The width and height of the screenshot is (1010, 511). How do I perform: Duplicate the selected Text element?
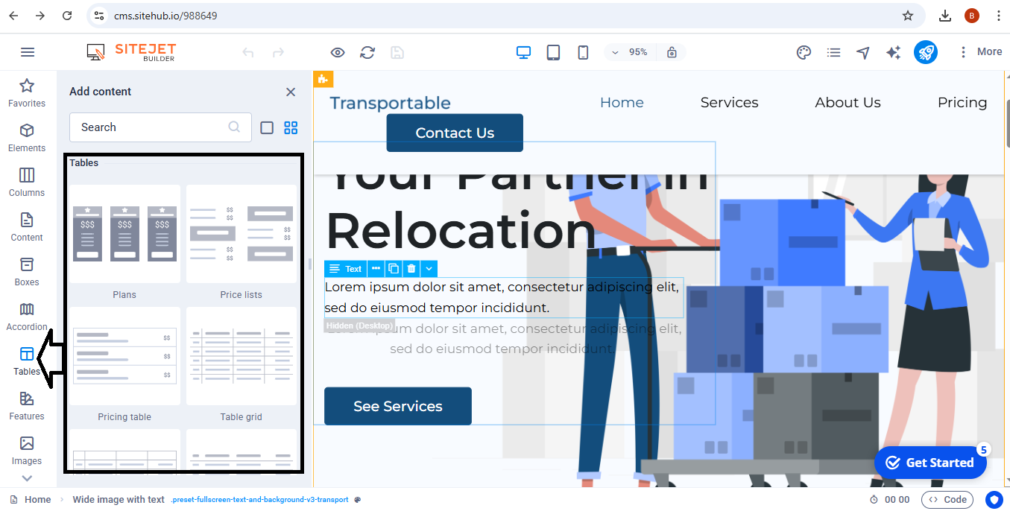(x=394, y=269)
